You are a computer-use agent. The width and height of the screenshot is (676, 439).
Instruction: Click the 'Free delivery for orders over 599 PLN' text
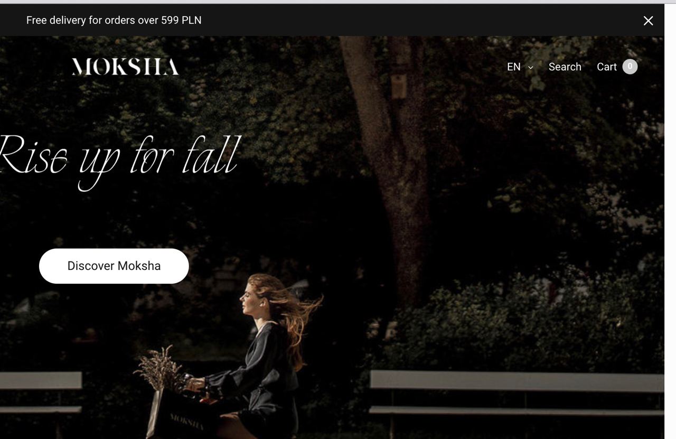pyautogui.click(x=114, y=20)
